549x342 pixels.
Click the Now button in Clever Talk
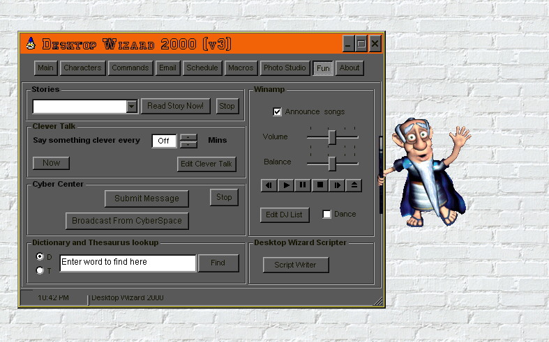coord(51,163)
